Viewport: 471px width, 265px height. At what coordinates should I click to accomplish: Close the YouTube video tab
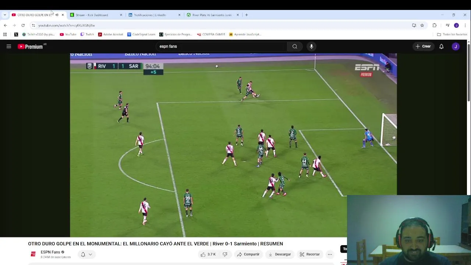pos(63,15)
